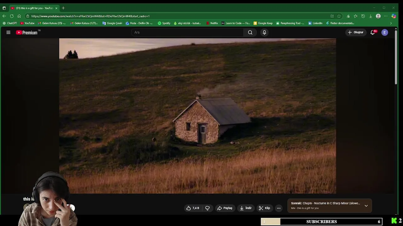Focus the YouTube 'Ara' search field
Screen dimensions: 403x226
point(187,32)
